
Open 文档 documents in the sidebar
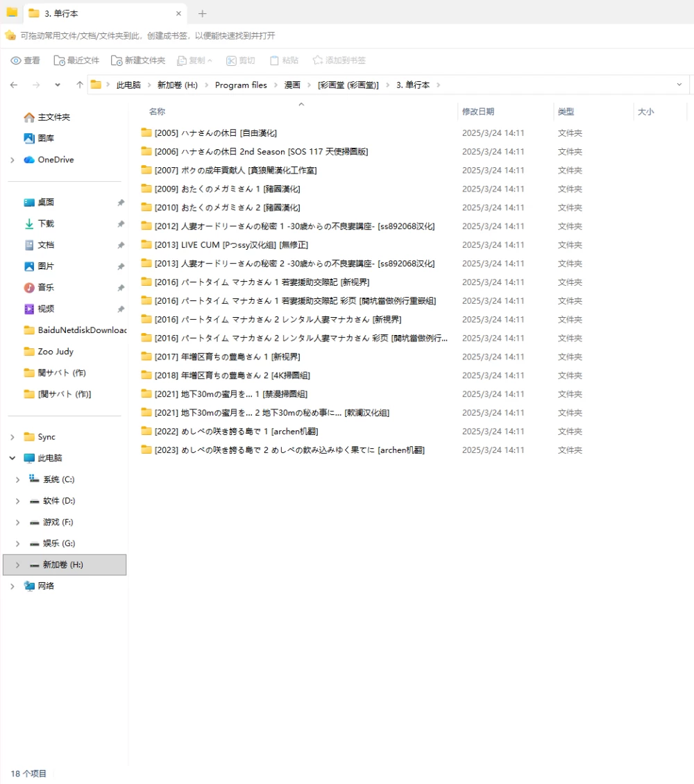point(39,245)
